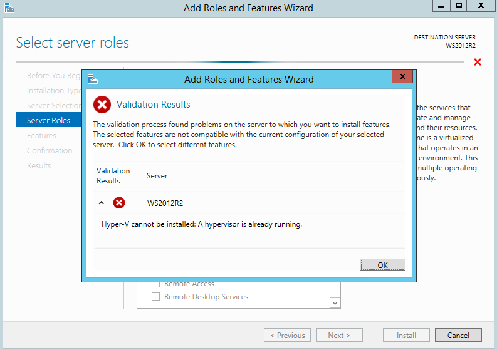Click the Server column header

157,176
